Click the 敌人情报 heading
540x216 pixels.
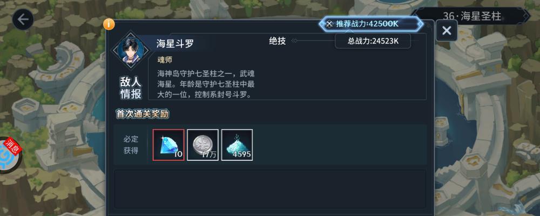131,88
